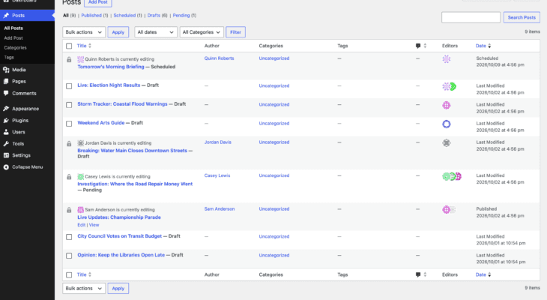The width and height of the screenshot is (547, 300).
Task: Sort by Title in the table header
Action: [84, 46]
